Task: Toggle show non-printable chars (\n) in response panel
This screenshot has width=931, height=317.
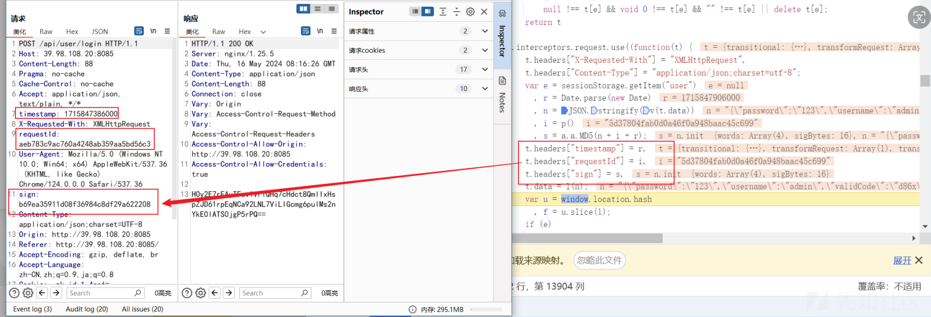Action: [320, 31]
